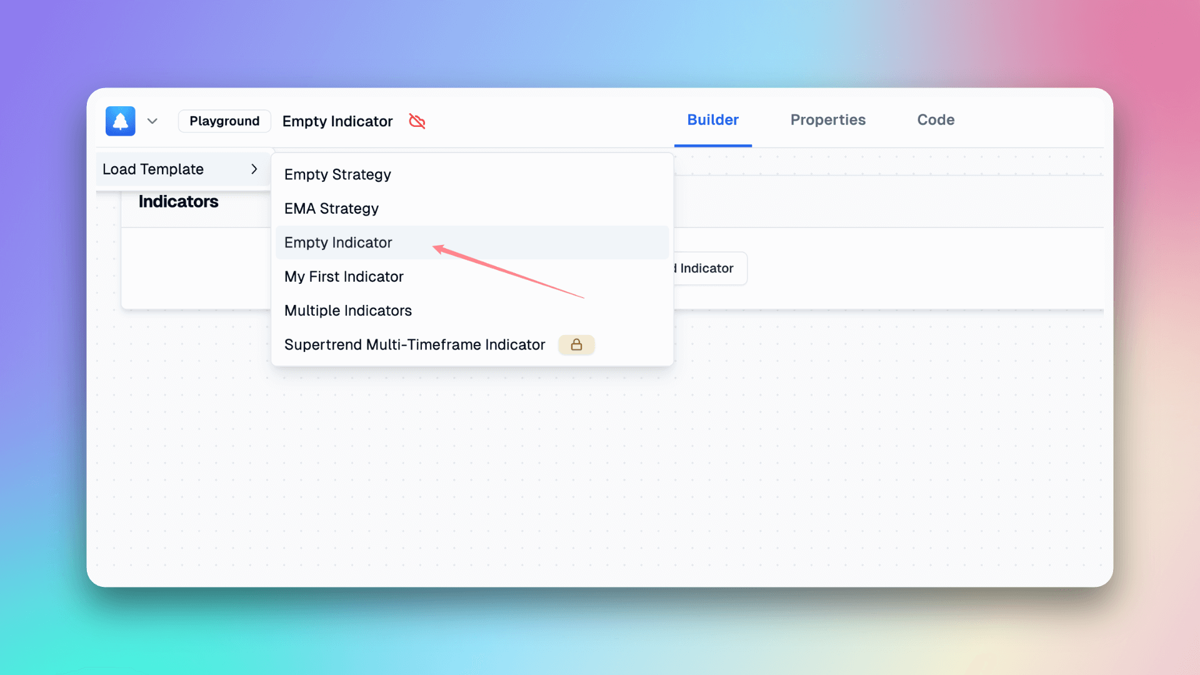
Task: Click the notification bell icon
Action: (x=121, y=121)
